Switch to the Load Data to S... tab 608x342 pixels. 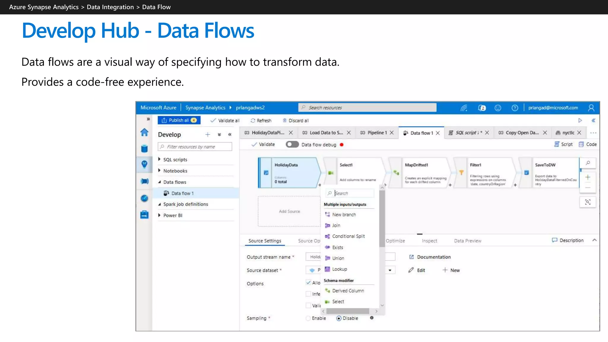[x=327, y=133]
